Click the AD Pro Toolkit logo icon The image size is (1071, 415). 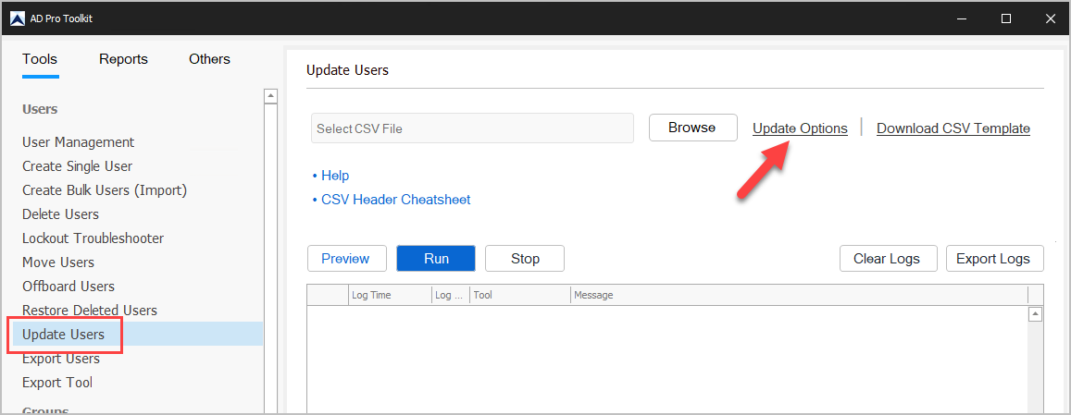17,18
